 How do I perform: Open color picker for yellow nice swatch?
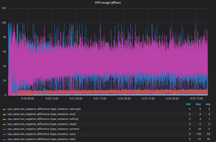4,114
